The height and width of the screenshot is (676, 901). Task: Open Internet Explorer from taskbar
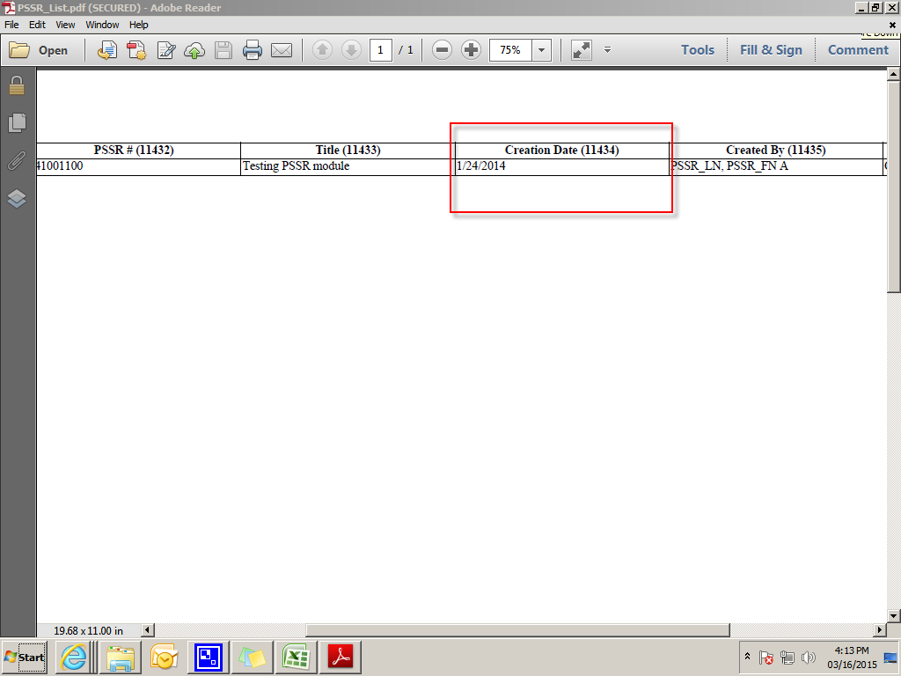pyautogui.click(x=74, y=657)
